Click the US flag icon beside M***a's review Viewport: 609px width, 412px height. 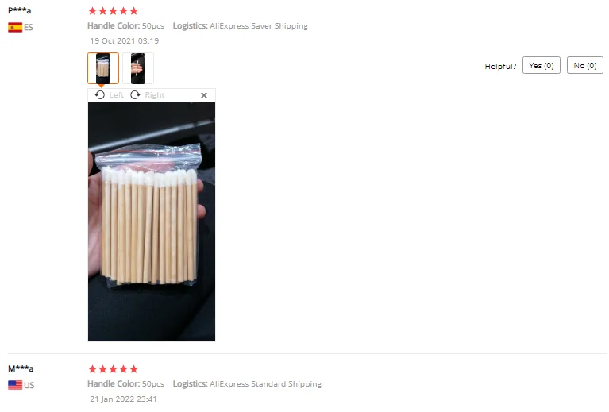pyautogui.click(x=15, y=385)
